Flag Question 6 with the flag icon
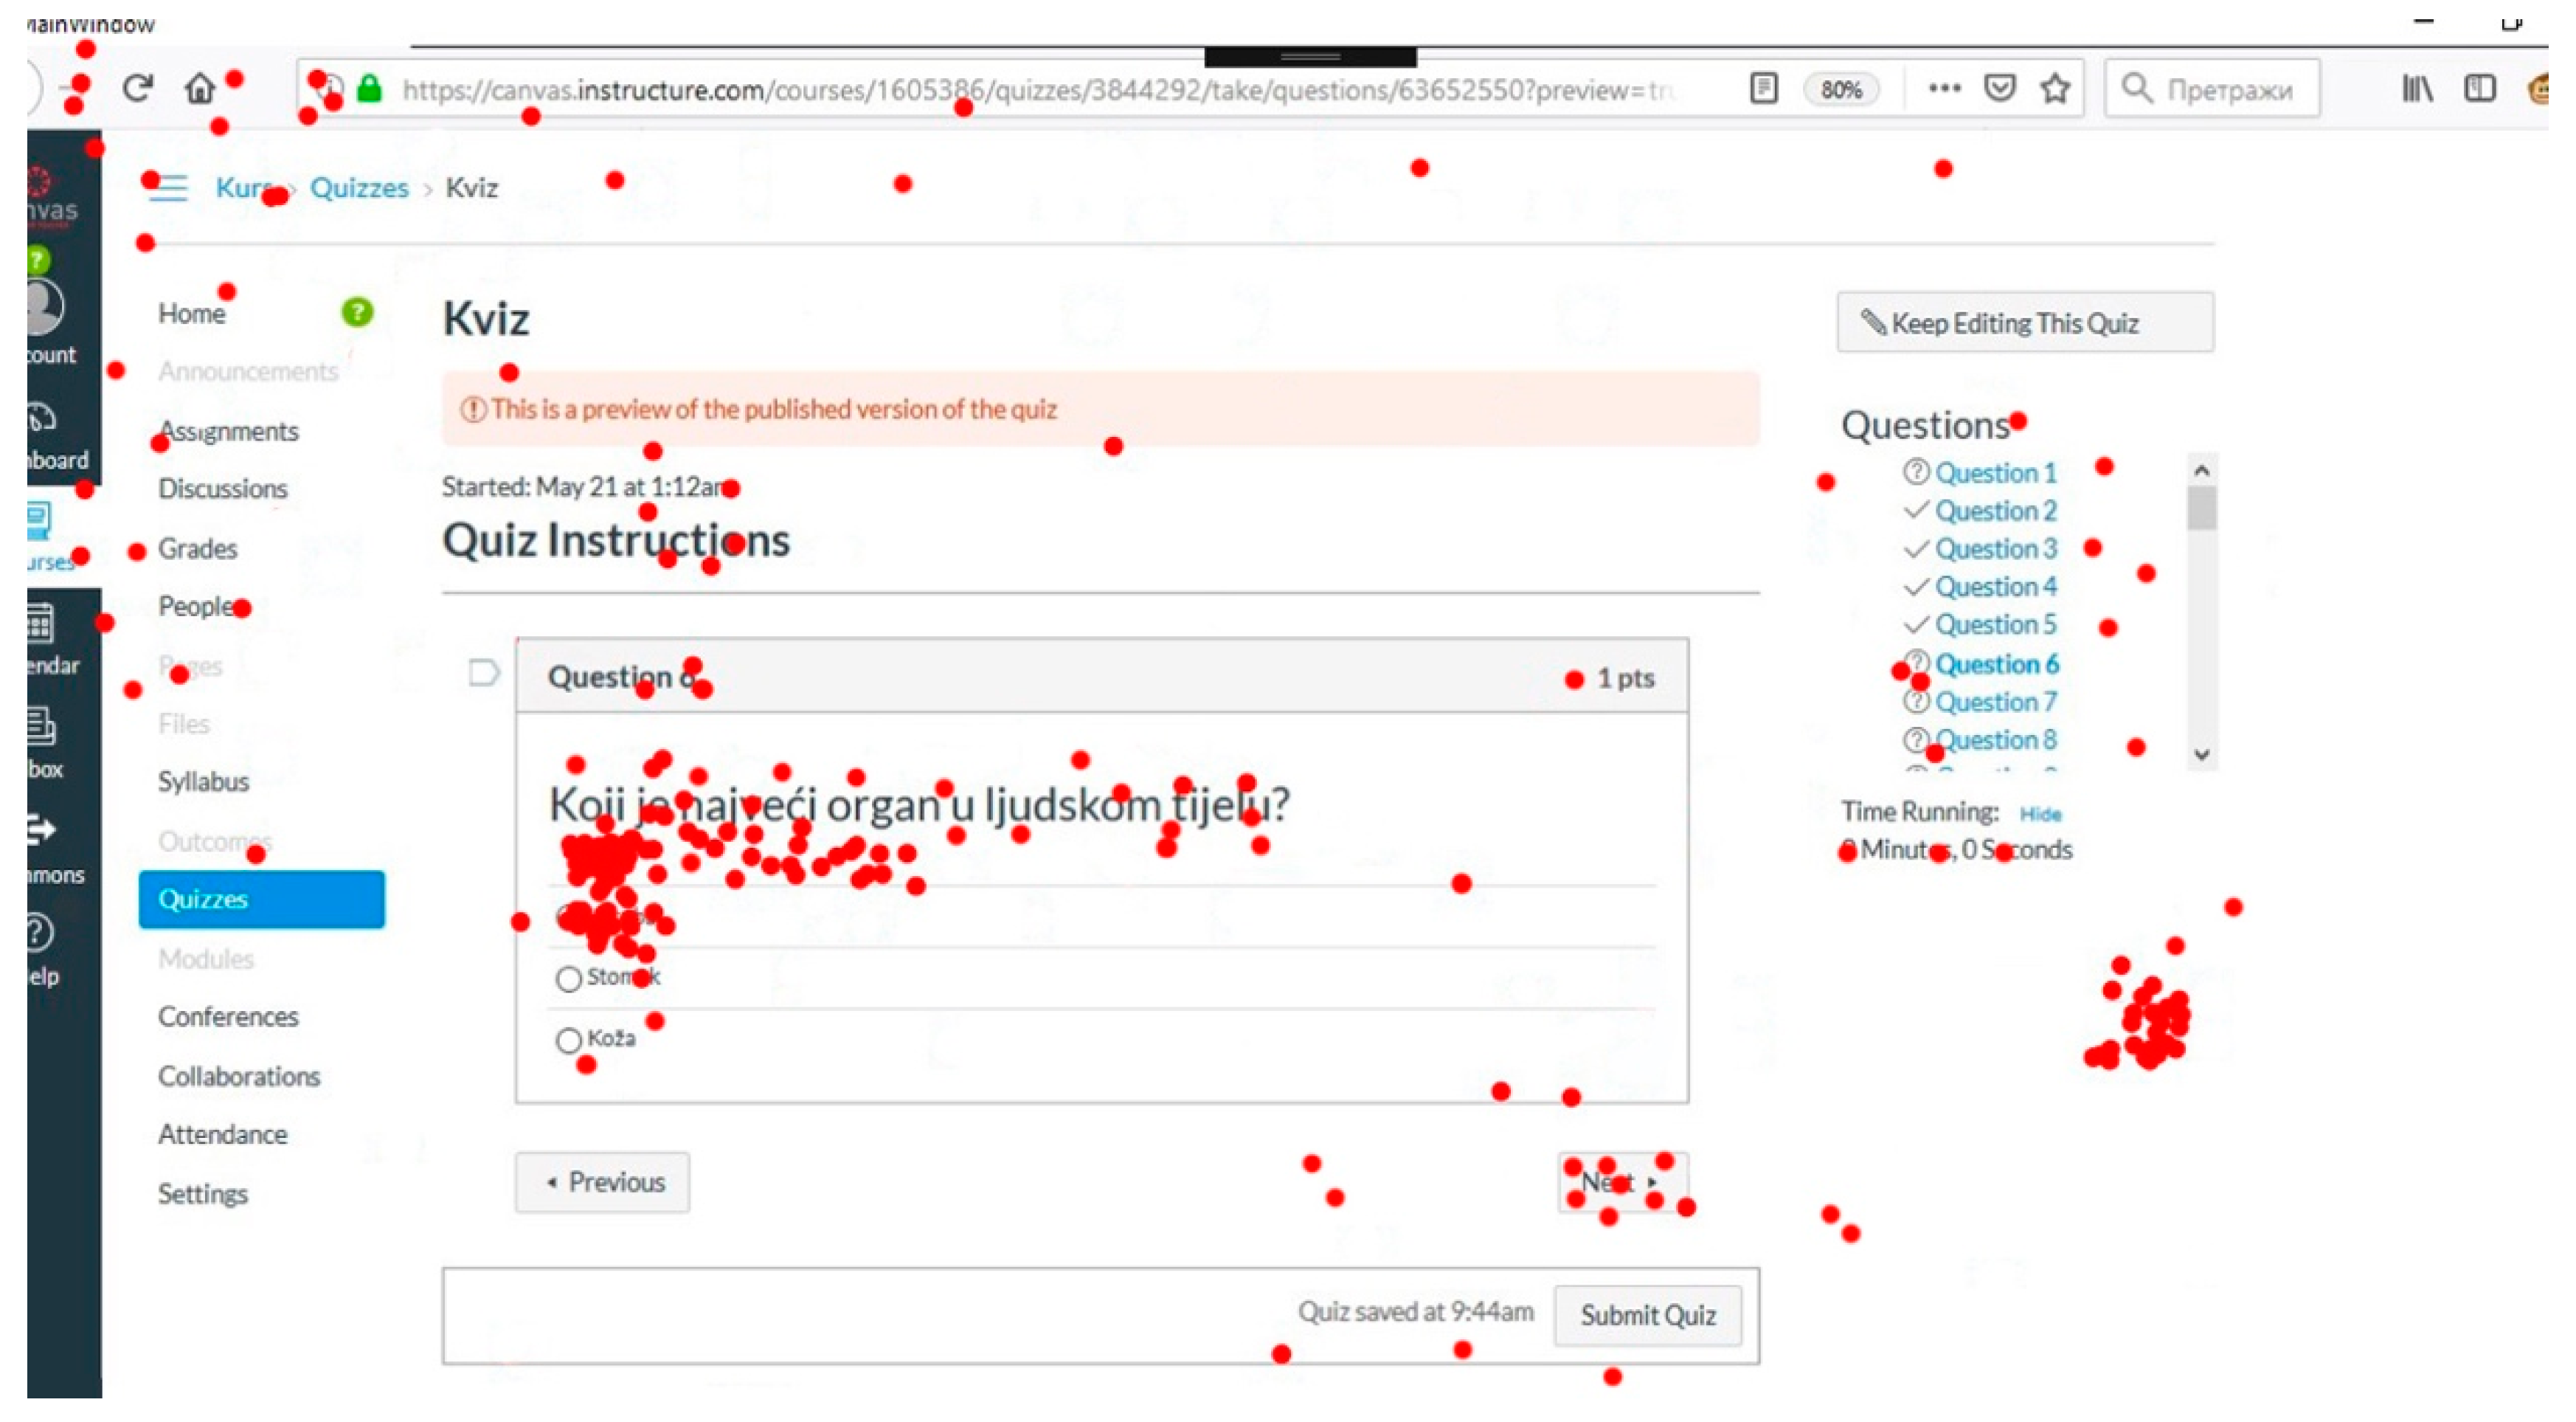The height and width of the screenshot is (1422, 2576). click(x=484, y=673)
